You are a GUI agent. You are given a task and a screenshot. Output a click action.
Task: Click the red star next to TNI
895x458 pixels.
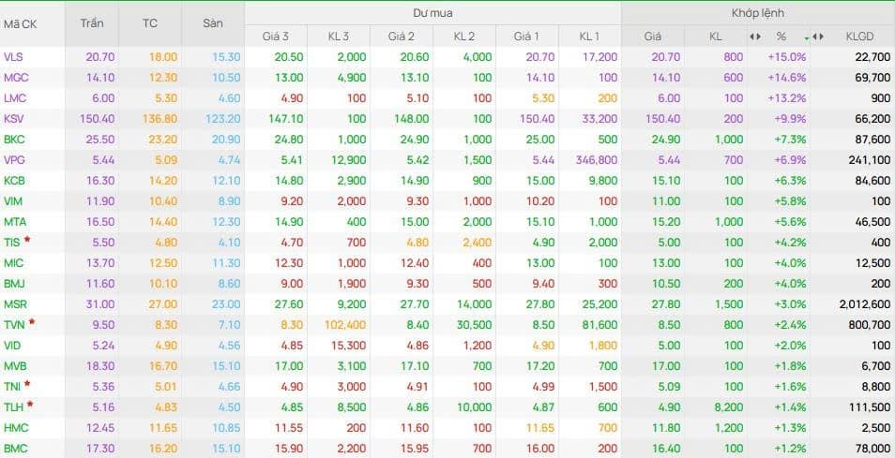(27, 383)
